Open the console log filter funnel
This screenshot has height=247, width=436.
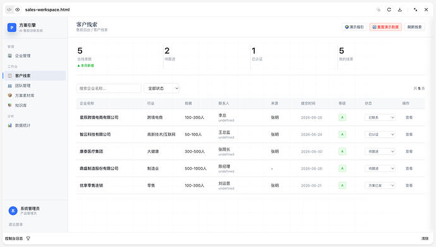[x=28, y=238]
